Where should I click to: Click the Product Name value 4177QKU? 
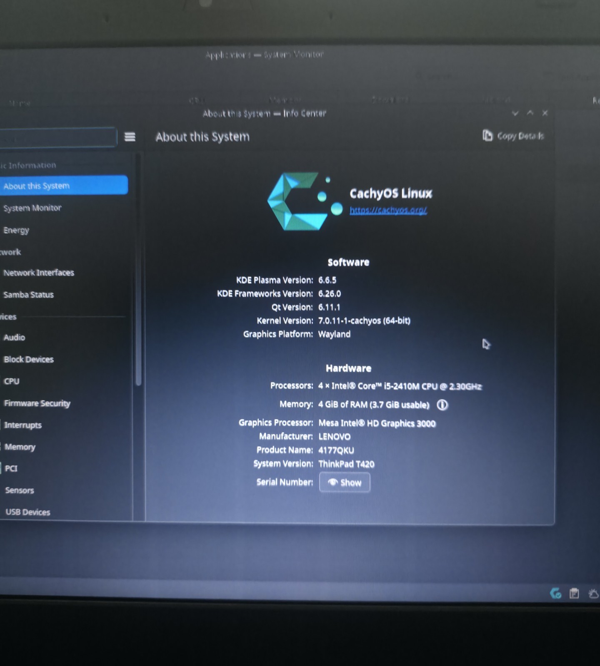click(x=336, y=450)
